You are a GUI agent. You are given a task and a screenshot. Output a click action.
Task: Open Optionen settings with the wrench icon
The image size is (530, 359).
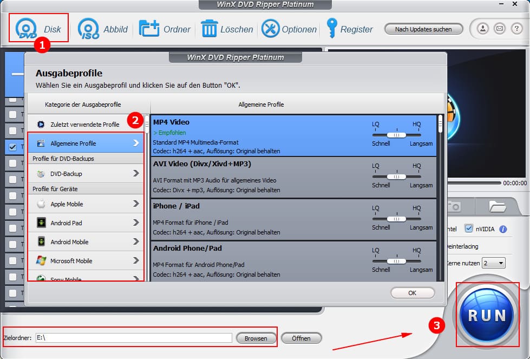pos(289,29)
